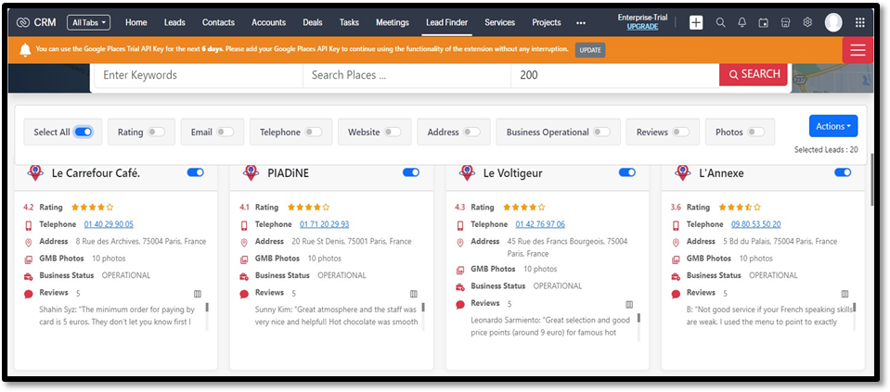The width and height of the screenshot is (890, 392).
Task: Click the telephone icon in Le Carrefour Café card
Action: pyautogui.click(x=29, y=225)
